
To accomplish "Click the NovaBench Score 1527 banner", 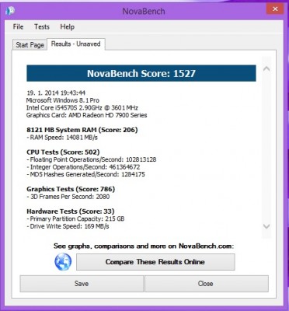I will (141, 73).
